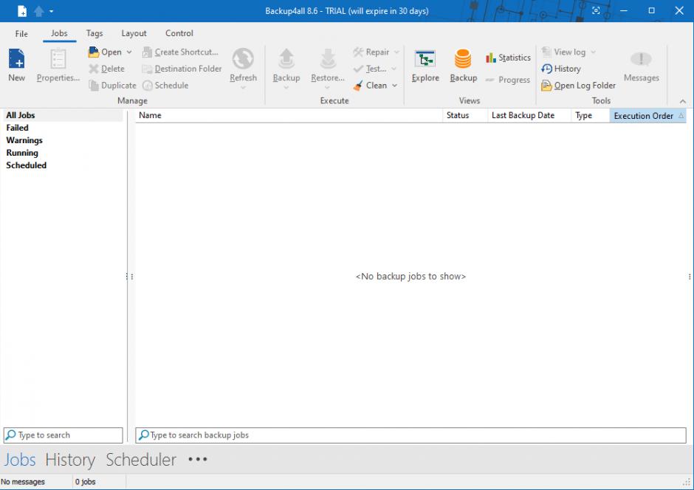This screenshot has height=490, width=694.
Task: Sort by Last Backup Date column header
Action: 530,115
